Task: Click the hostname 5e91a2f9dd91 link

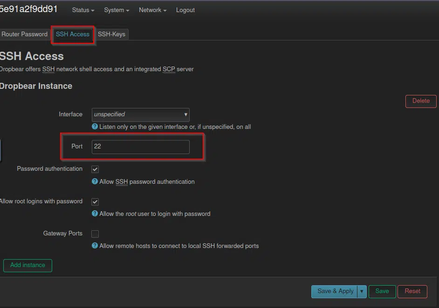Action: [28, 9]
